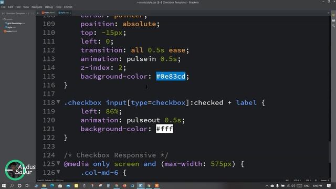The height and width of the screenshot is (189, 336).
Task: Open the notification center icon
Action: coord(329,186)
